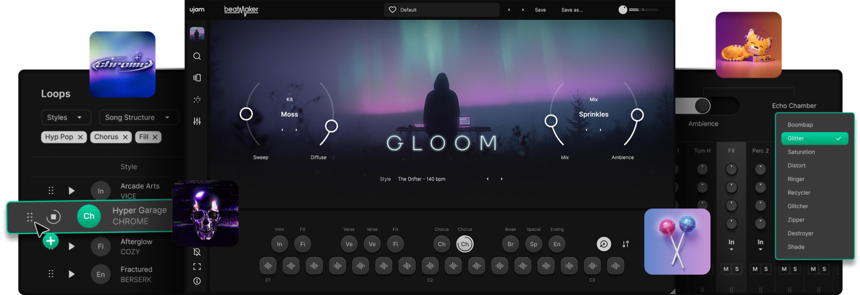Toggle the Ambience switch in mixer panel
This screenshot has width=860, height=295.
click(x=708, y=106)
